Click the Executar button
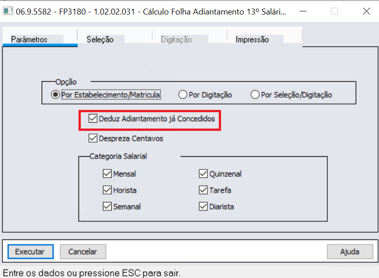The image size is (379, 278). pos(30,252)
